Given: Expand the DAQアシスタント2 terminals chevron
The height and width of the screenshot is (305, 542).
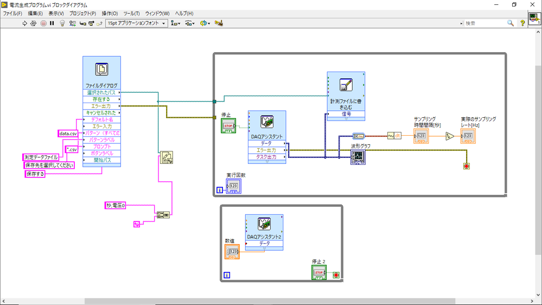Looking at the screenshot, I should coord(264,249).
